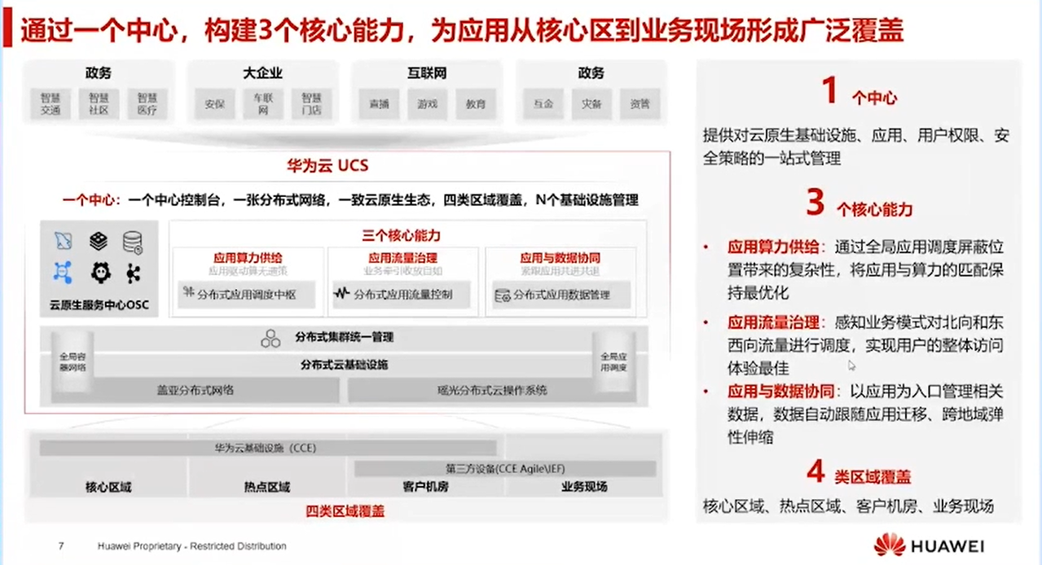1042x565 pixels.
Task: Click the red 应用算力供给 heading in the diagram box
Action: (x=248, y=258)
